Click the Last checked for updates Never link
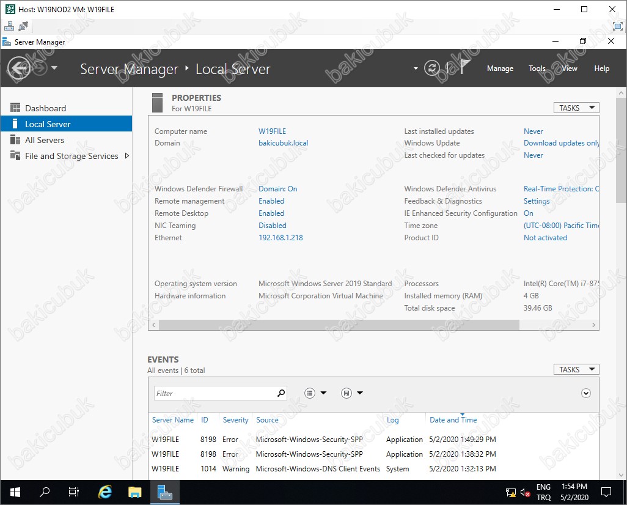 point(533,155)
